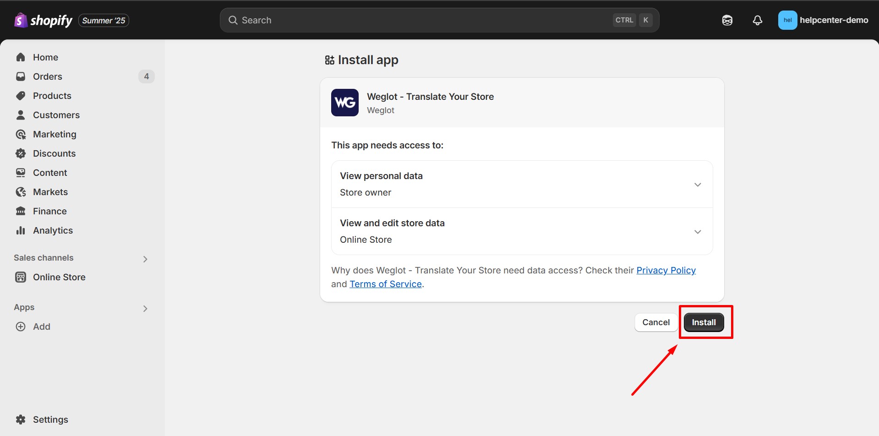Click inside the Search field

coord(412,20)
